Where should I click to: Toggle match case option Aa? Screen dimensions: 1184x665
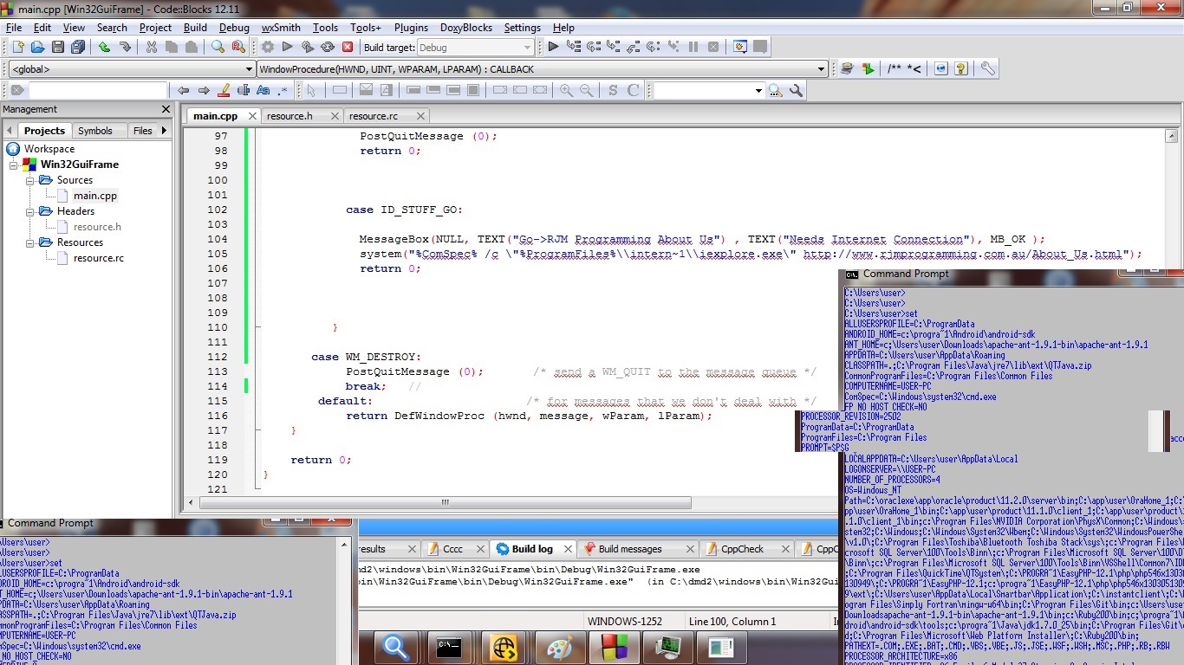263,90
